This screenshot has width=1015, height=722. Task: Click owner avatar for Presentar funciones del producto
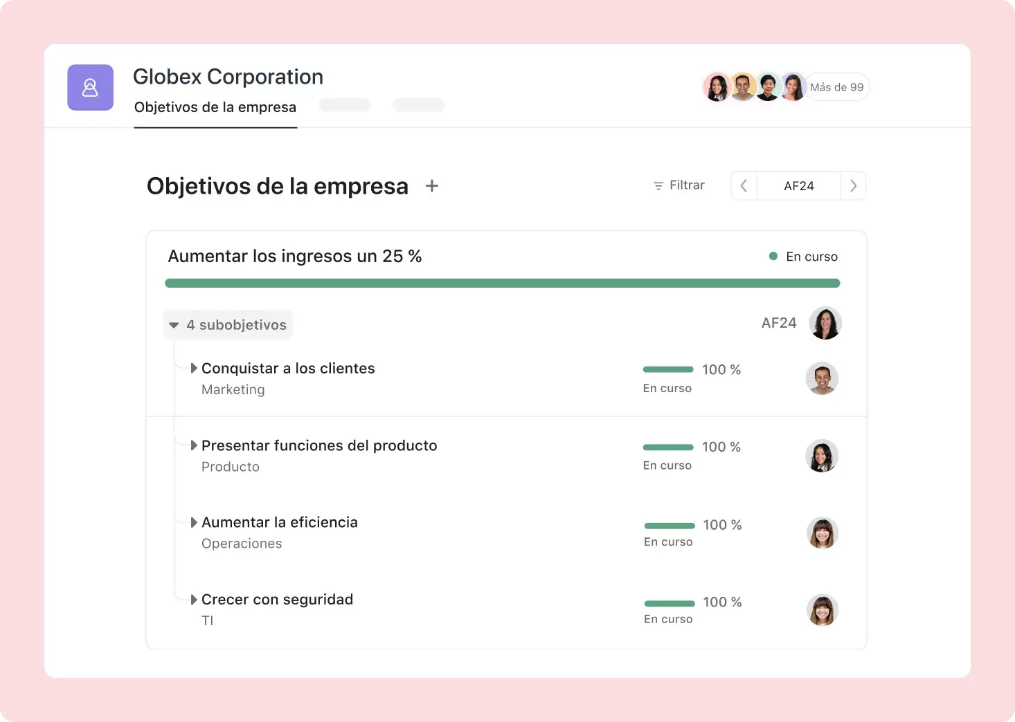click(x=822, y=456)
